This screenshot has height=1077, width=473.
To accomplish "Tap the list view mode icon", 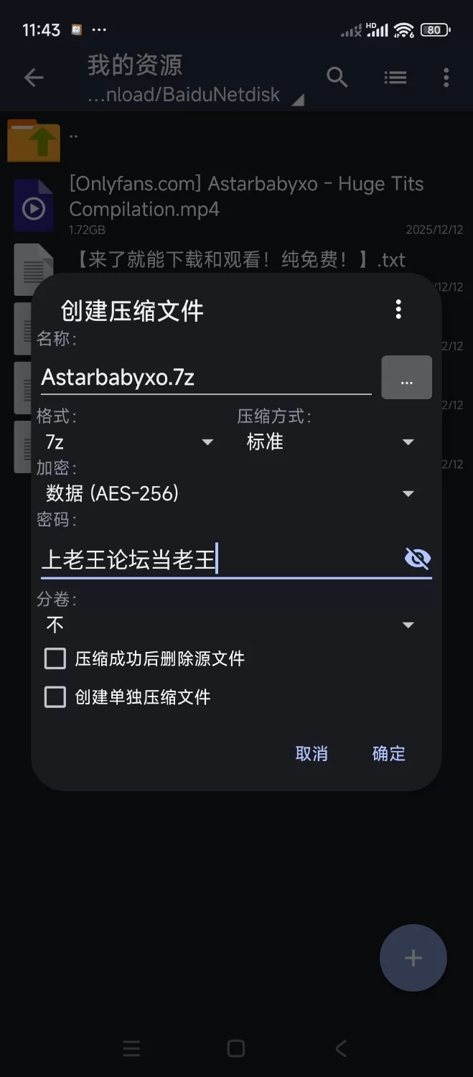I will [x=395, y=78].
